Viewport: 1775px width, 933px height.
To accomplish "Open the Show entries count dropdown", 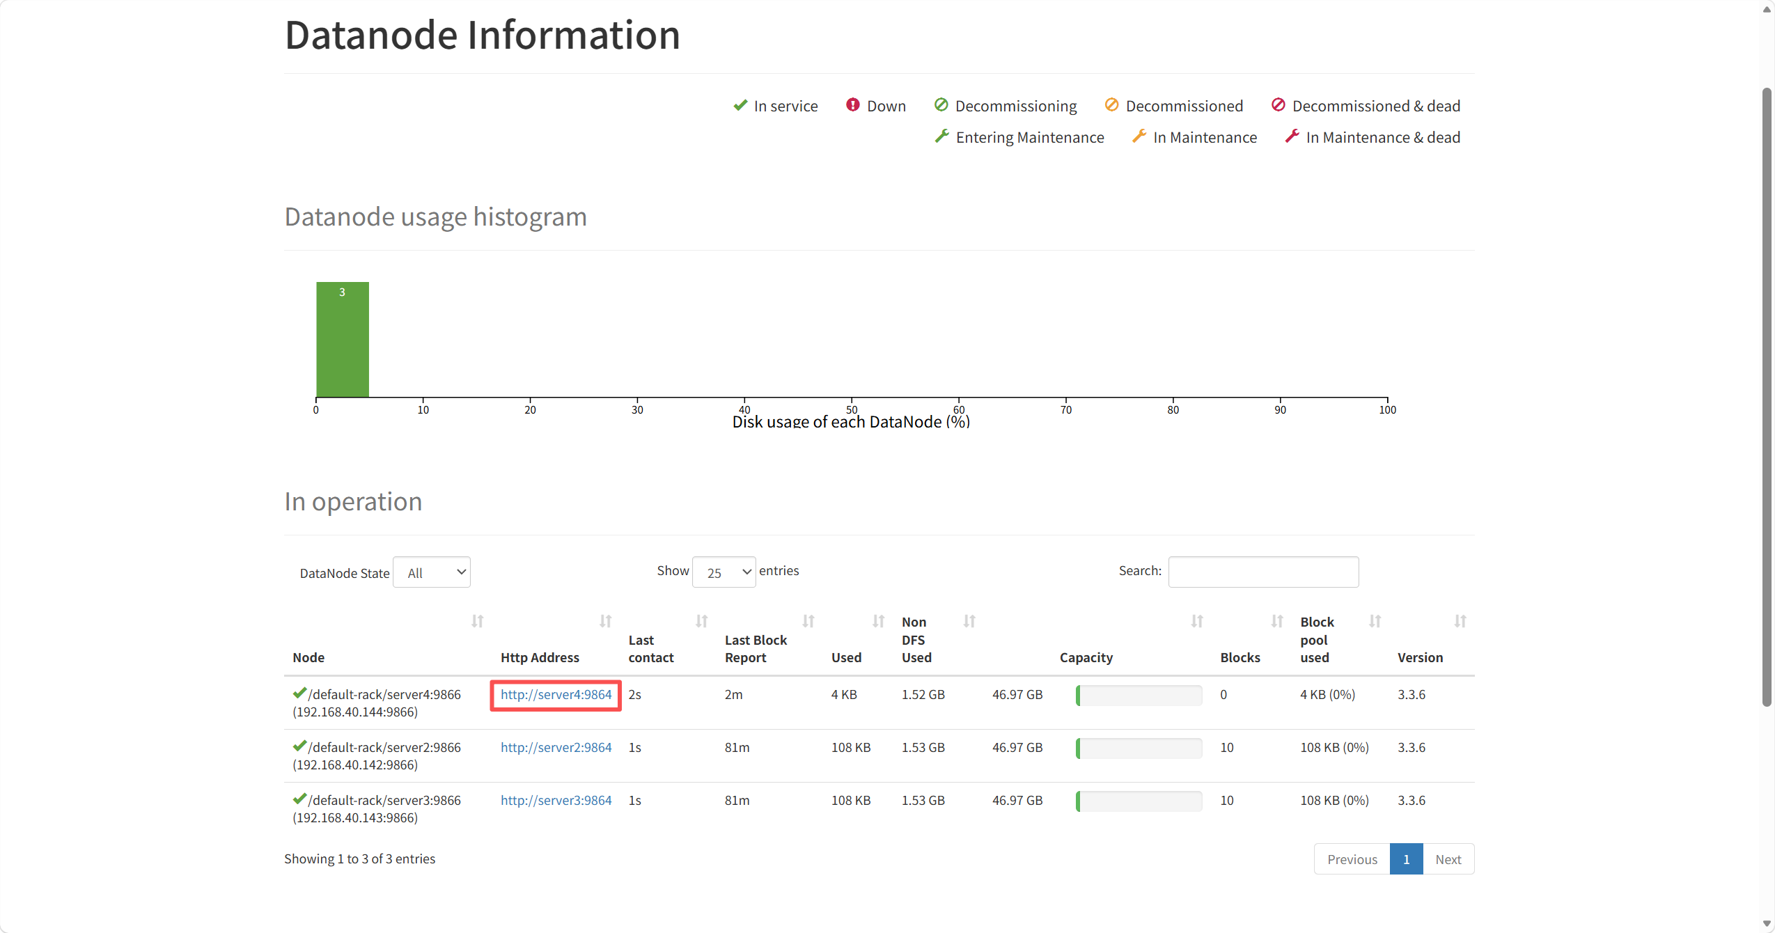I will coord(724,572).
